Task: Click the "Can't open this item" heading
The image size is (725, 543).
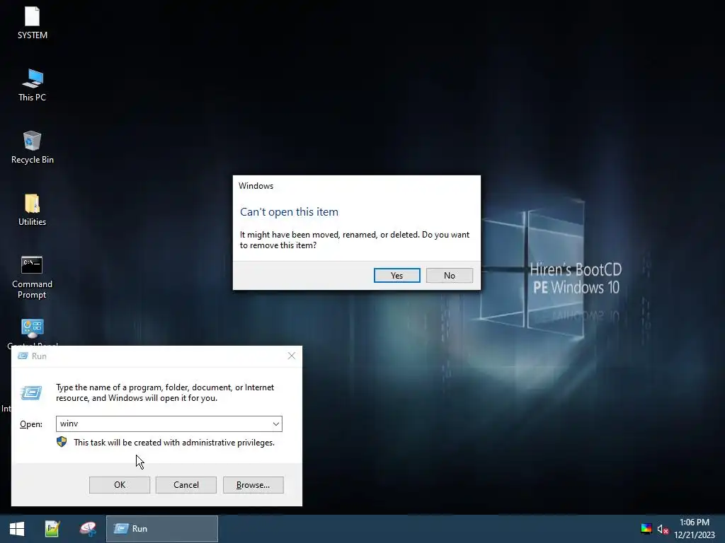Action: [x=289, y=212]
